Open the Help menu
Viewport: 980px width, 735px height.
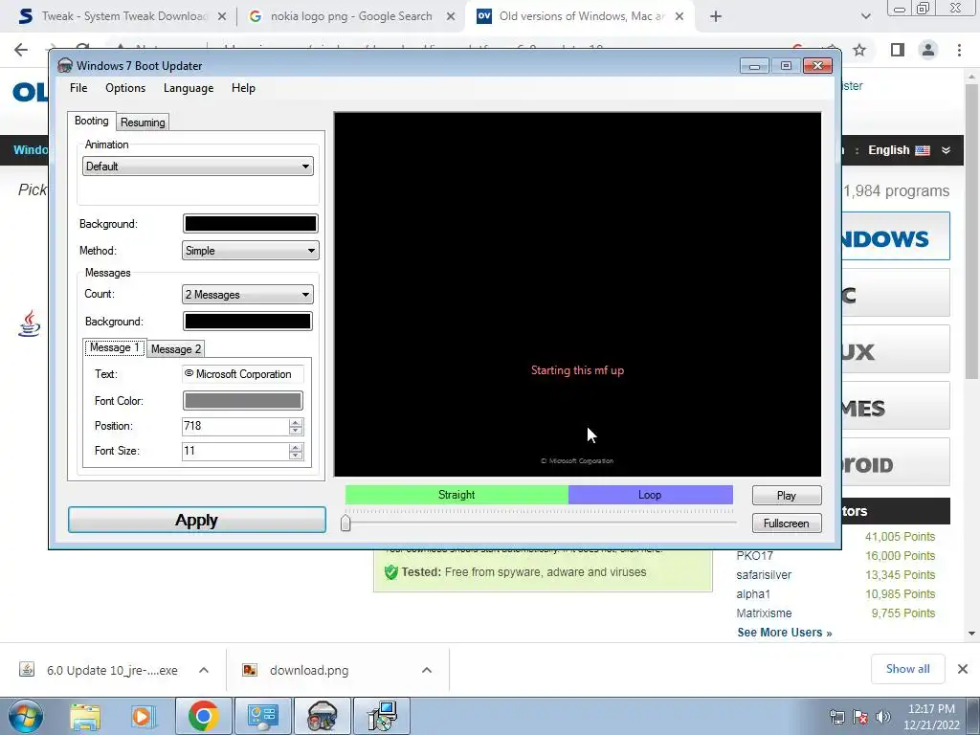(243, 88)
